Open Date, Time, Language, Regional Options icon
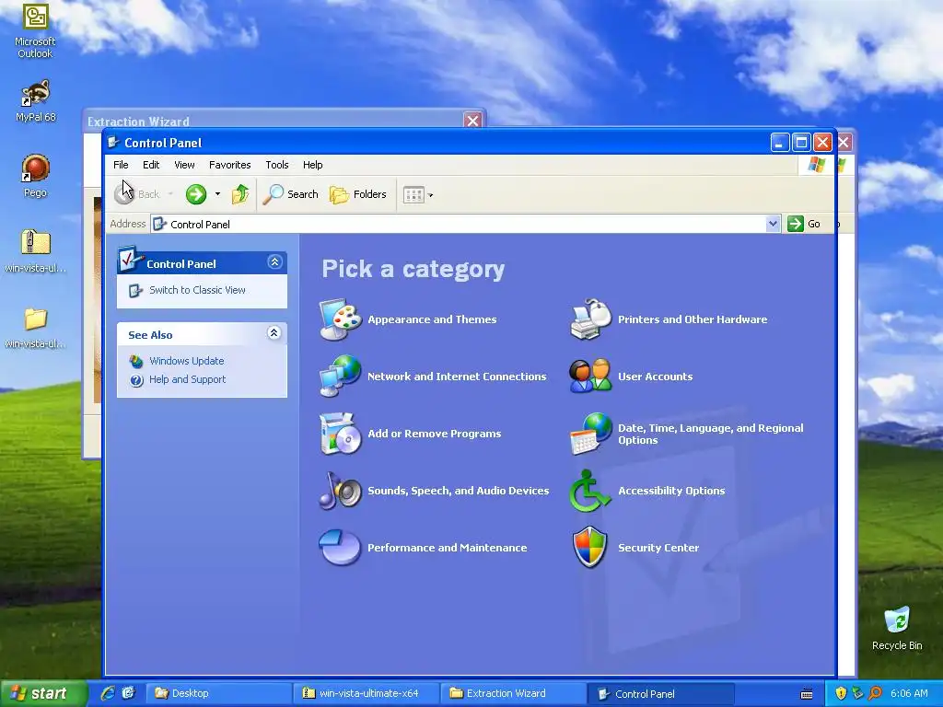Viewport: 943px width, 707px height. 590,434
